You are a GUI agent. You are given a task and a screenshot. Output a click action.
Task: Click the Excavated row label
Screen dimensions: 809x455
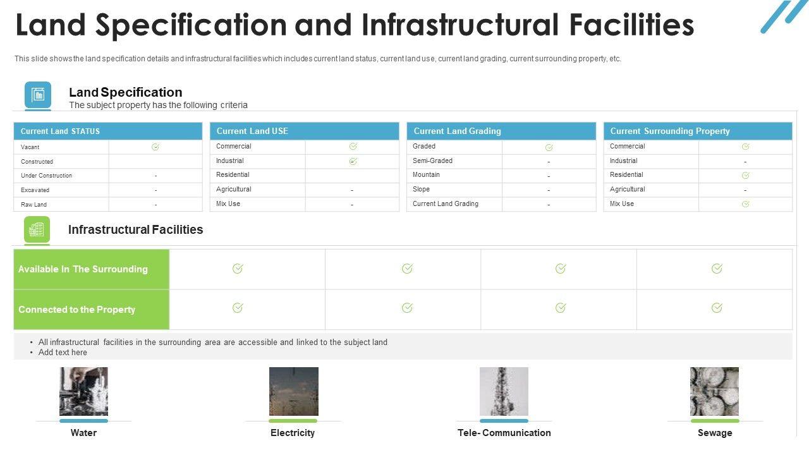point(35,190)
